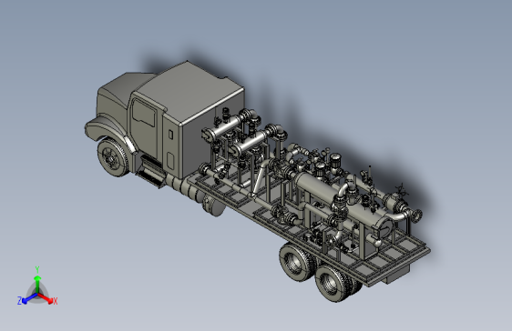Click the green Y axis of the triad

click(37, 285)
